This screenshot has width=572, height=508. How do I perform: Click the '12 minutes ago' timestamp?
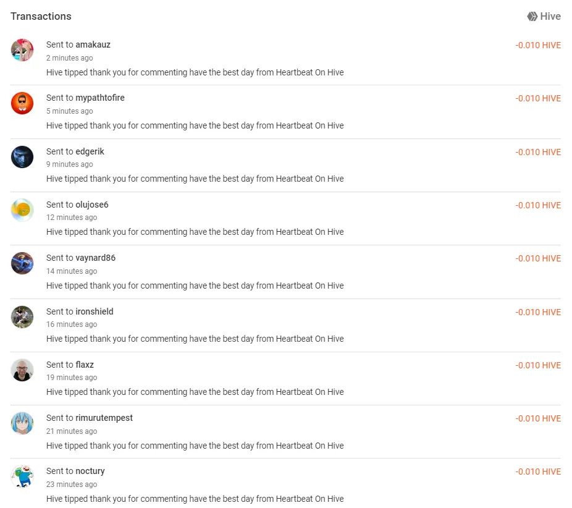[x=72, y=218]
